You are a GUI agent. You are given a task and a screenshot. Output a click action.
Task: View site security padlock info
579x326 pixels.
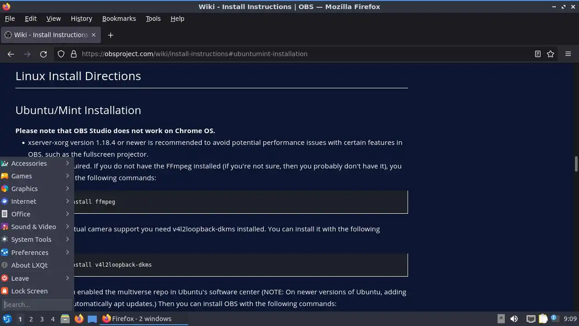[74, 54]
